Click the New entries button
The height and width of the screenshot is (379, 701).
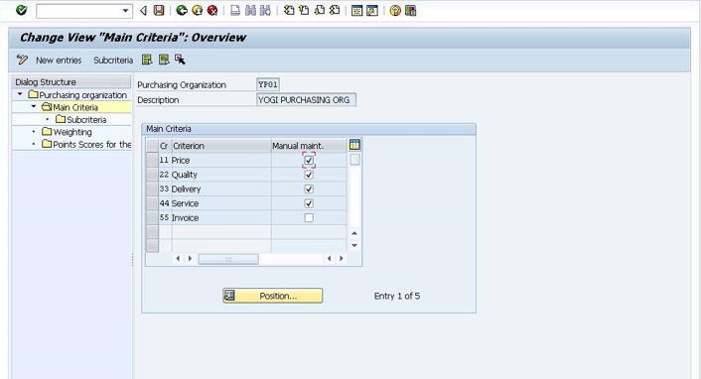coord(59,61)
